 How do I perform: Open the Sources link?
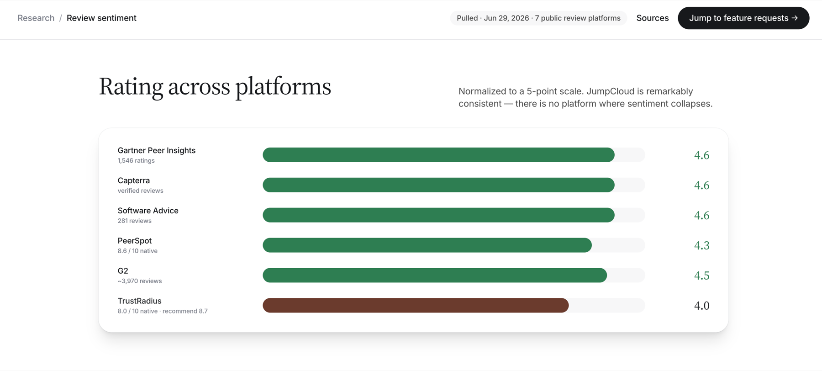click(652, 18)
